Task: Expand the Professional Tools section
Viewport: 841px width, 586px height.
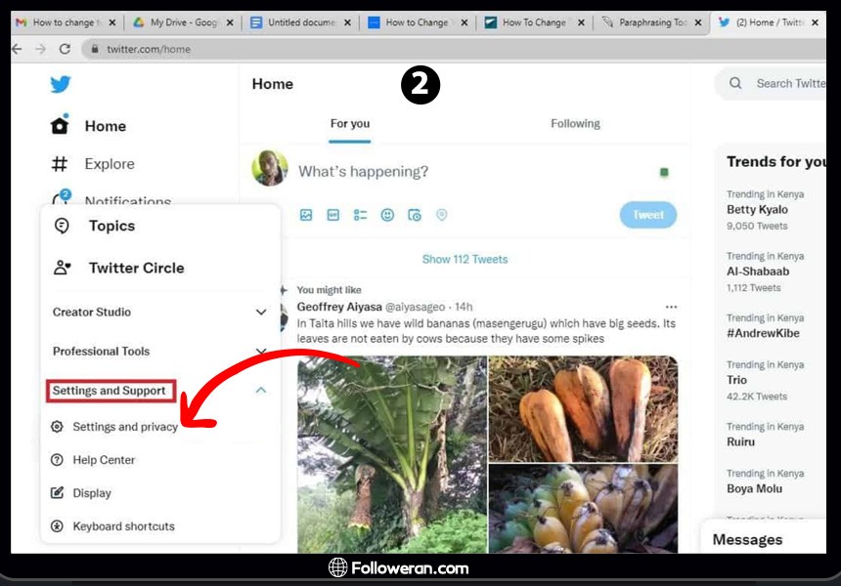Action: (260, 352)
